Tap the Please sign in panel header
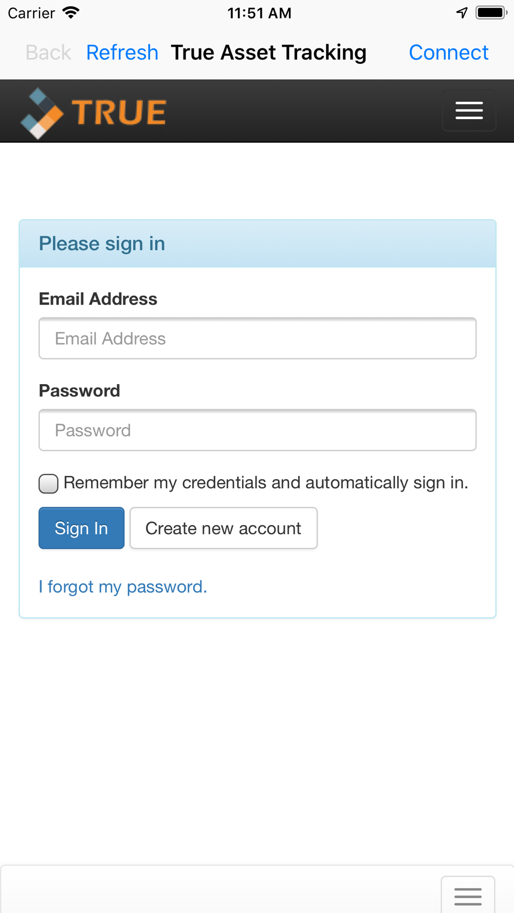The height and width of the screenshot is (913, 514). (x=258, y=244)
